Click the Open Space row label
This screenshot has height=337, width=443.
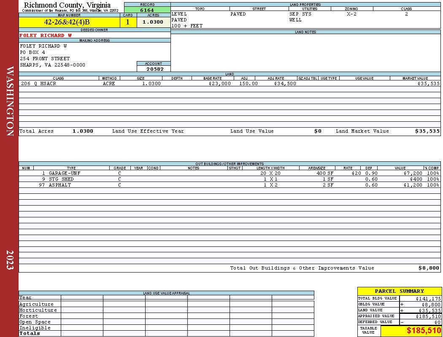tap(35, 322)
